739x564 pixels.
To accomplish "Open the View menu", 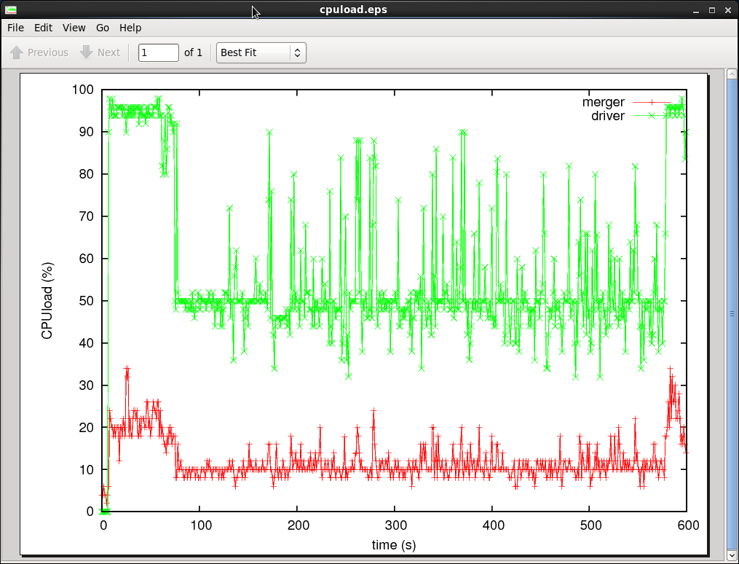I will (74, 28).
